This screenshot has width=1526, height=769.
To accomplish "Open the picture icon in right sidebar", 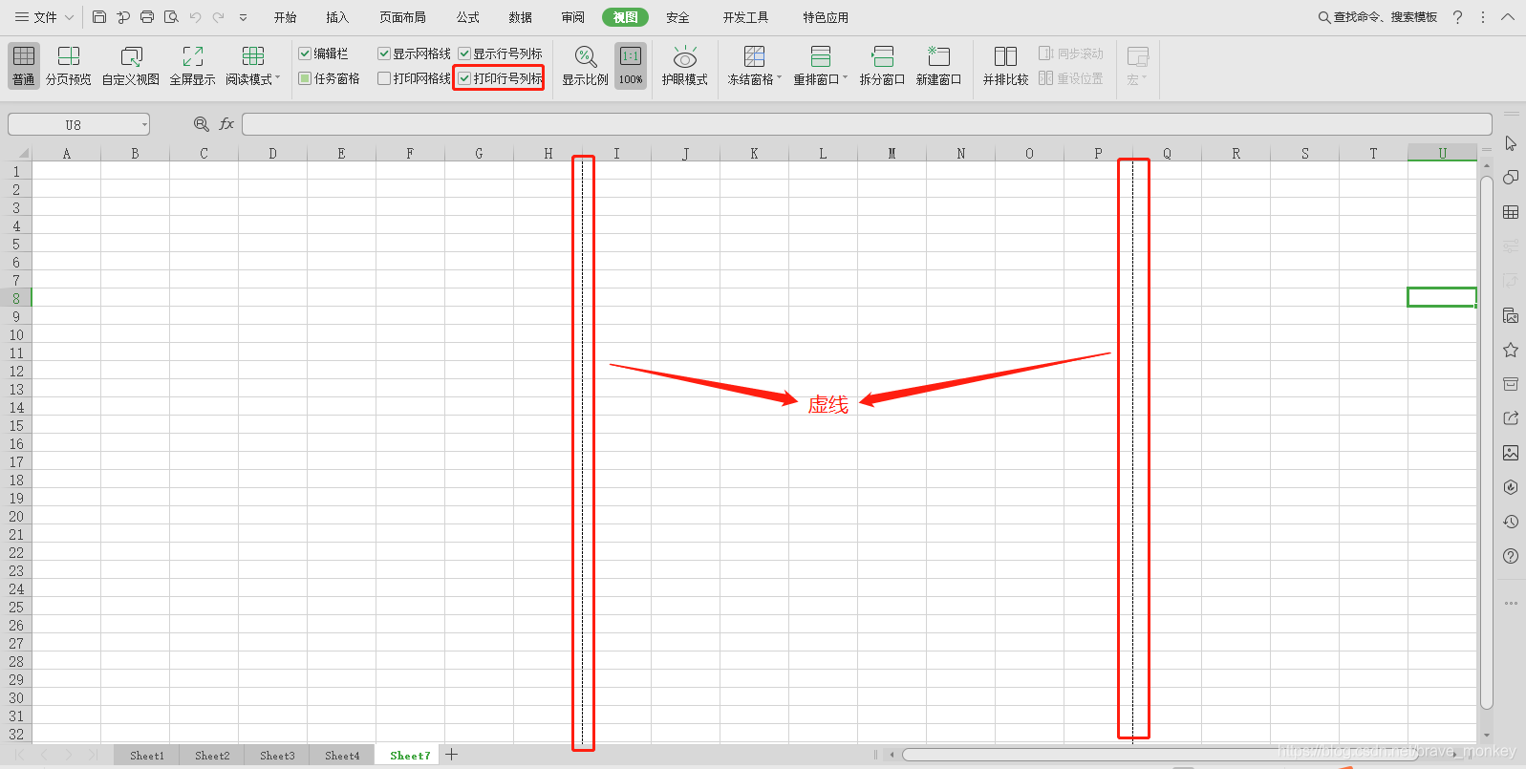I will tap(1511, 453).
